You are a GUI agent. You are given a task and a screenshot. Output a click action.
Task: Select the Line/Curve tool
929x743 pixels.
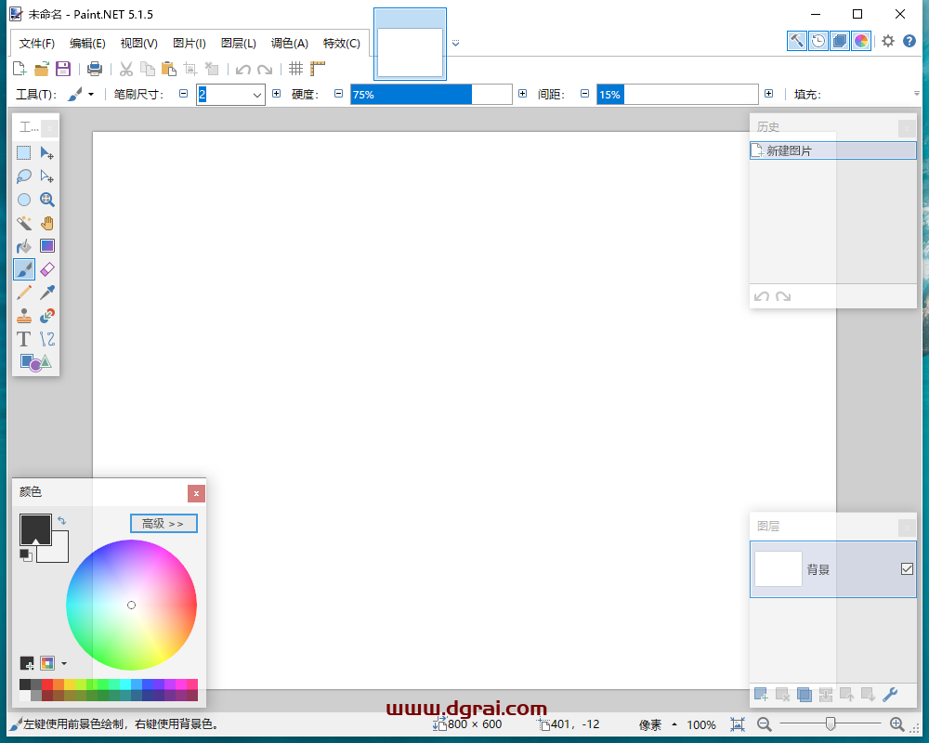46,339
